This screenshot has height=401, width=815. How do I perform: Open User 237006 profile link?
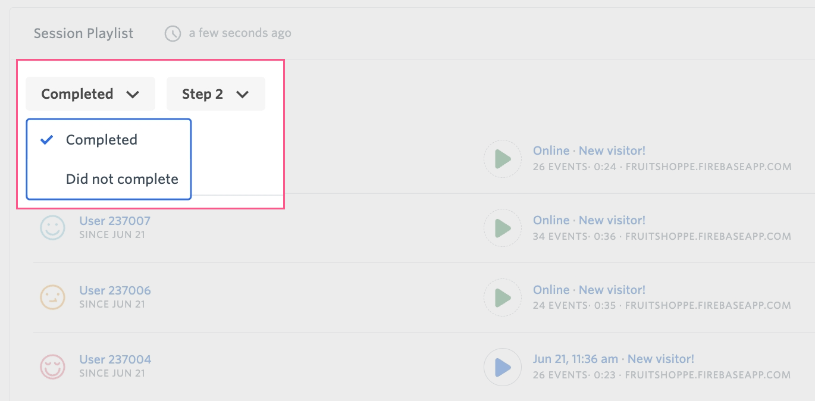click(115, 290)
